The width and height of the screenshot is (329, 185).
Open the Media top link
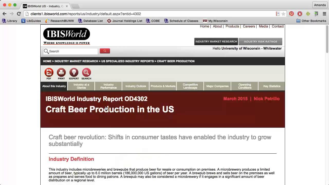(263, 26)
